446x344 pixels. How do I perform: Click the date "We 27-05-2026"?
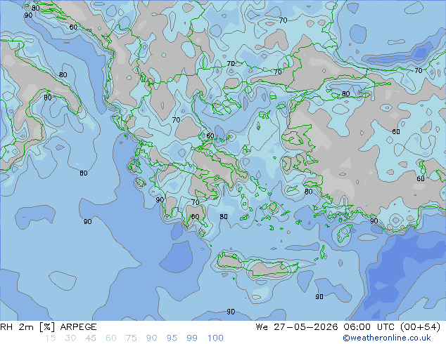pyautogui.click(x=297, y=327)
